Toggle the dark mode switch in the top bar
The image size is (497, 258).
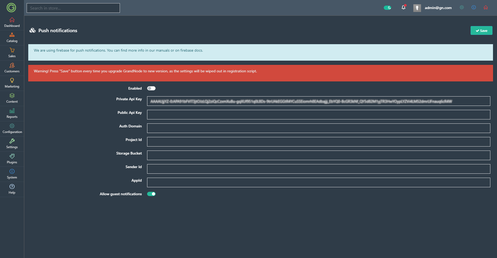click(387, 8)
